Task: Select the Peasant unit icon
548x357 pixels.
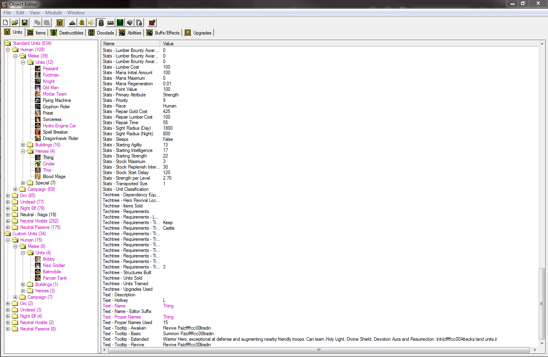Action: pos(38,69)
